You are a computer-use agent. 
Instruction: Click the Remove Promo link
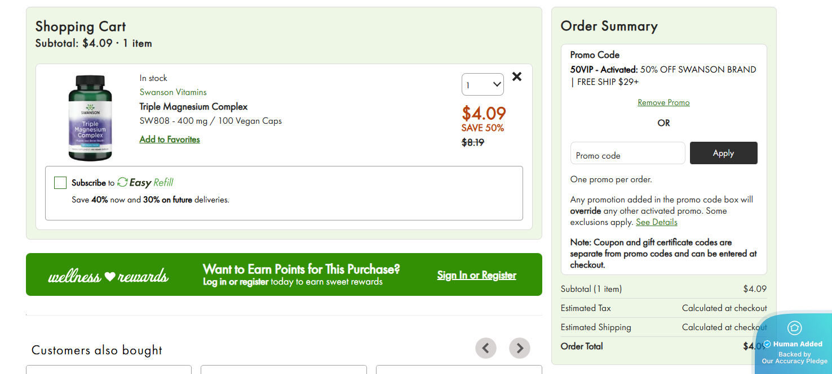point(663,102)
